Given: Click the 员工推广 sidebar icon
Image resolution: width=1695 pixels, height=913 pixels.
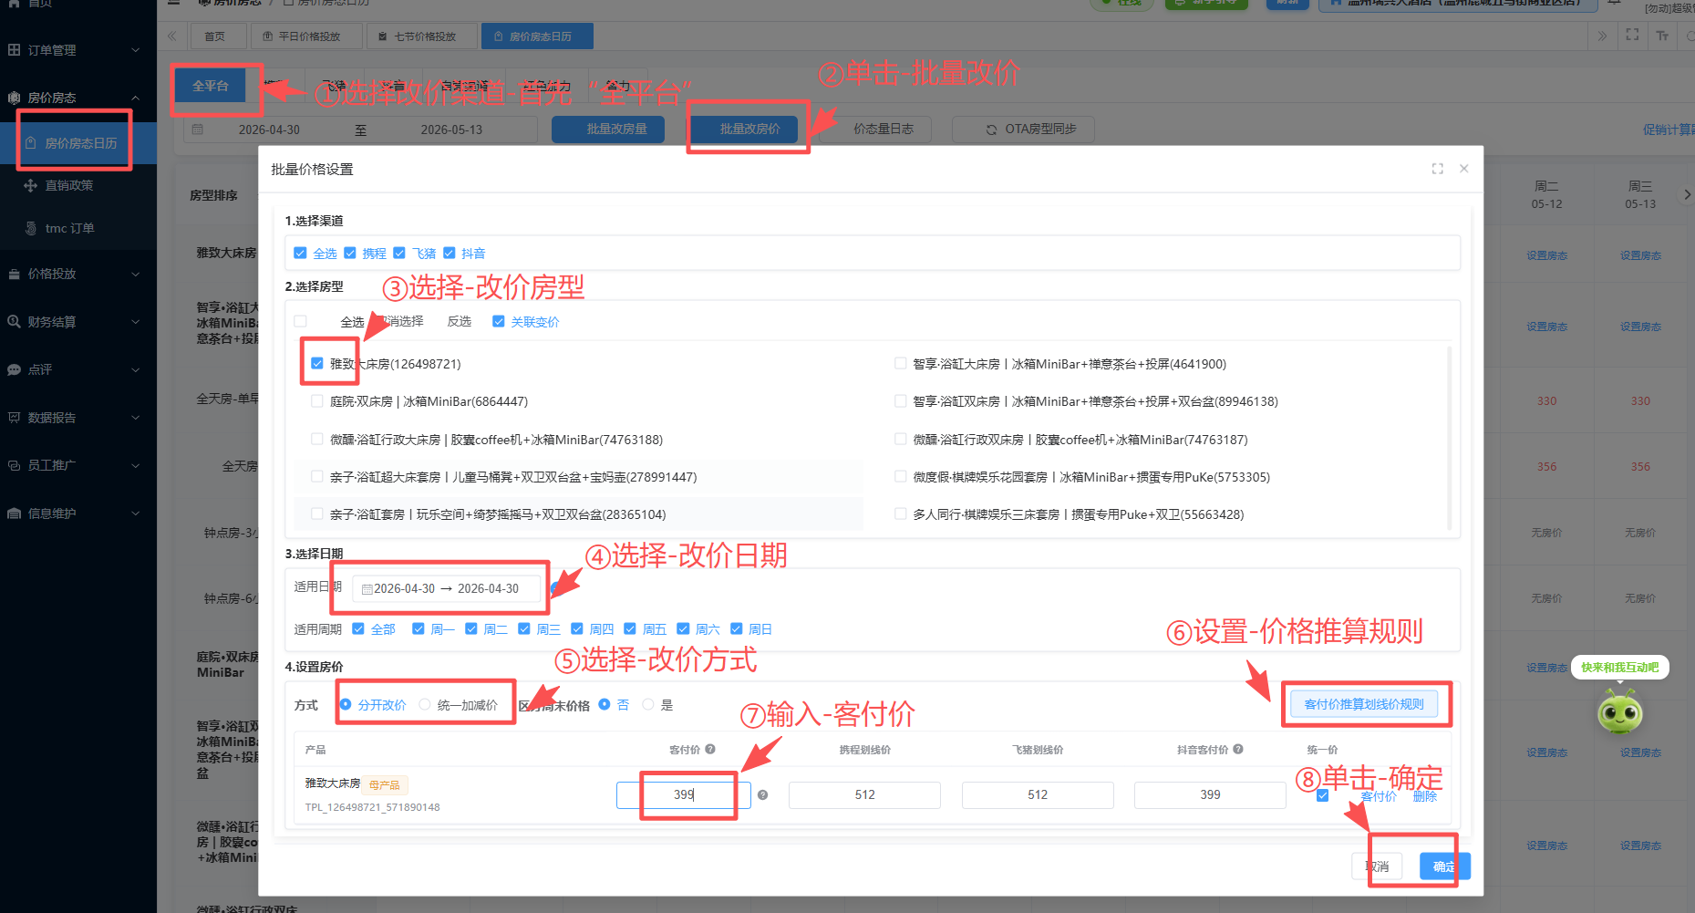Looking at the screenshot, I should coord(14,465).
